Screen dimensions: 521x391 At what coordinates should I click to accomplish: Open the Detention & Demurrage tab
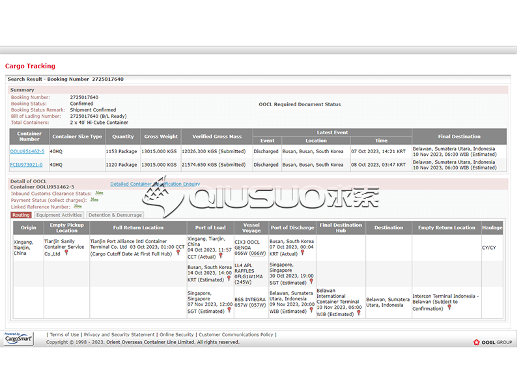115,215
